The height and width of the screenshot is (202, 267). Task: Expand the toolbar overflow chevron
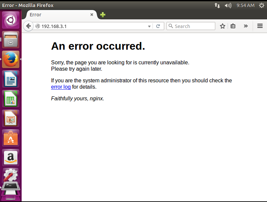pos(246,26)
